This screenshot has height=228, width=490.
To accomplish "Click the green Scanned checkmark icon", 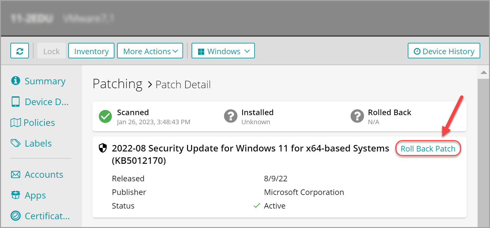I will (105, 116).
